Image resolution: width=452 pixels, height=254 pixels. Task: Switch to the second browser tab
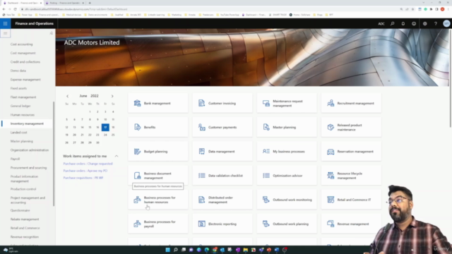coord(64,3)
